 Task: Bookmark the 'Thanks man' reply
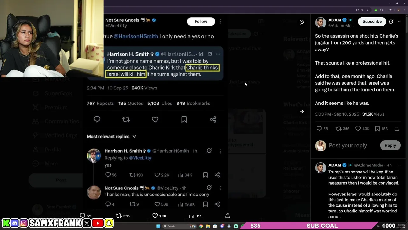(205, 204)
